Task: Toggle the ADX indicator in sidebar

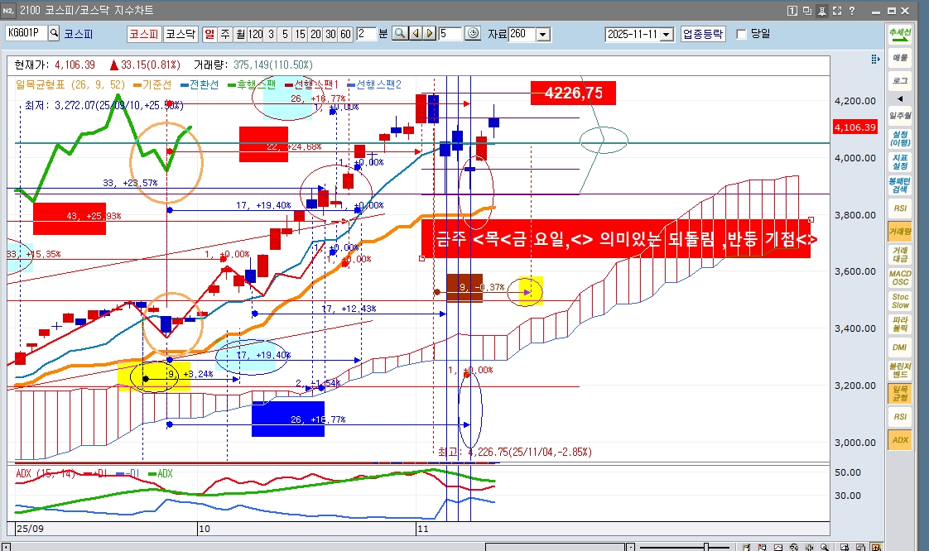Action: pyautogui.click(x=899, y=440)
